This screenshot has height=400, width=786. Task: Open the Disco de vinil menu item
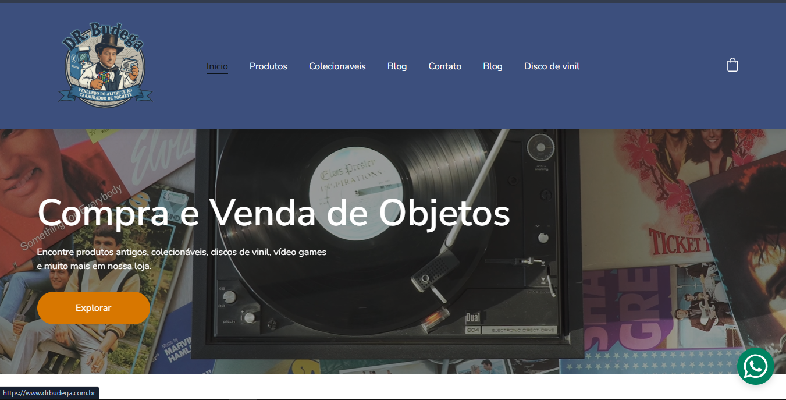[x=552, y=66]
